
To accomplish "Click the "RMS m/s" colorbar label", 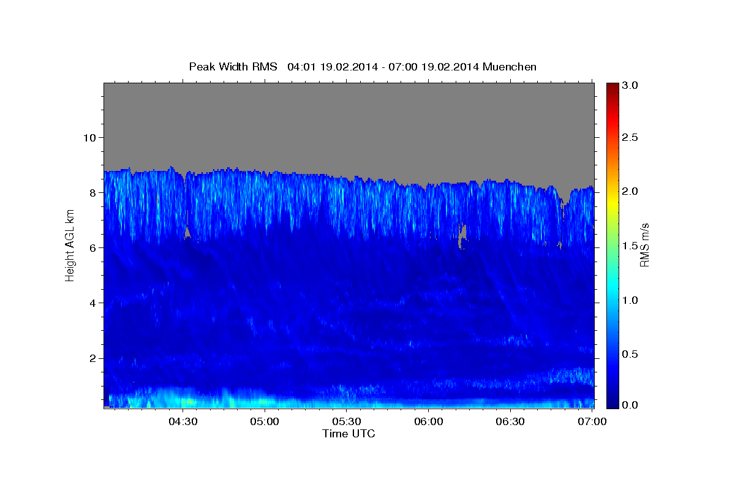I will coord(644,245).
